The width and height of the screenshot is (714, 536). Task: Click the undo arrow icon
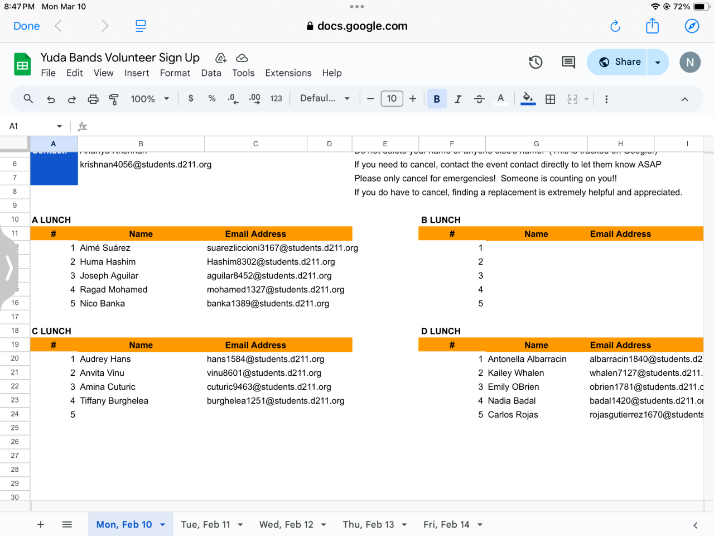[51, 99]
